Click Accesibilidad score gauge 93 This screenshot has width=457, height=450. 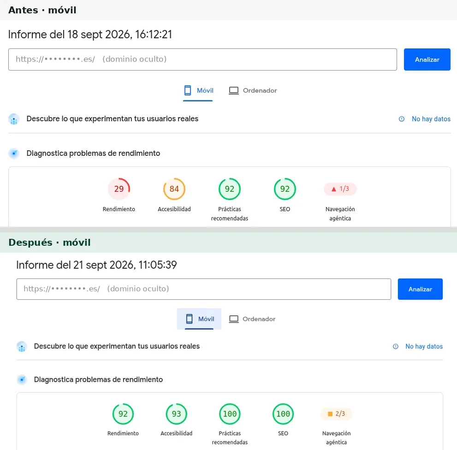176,414
